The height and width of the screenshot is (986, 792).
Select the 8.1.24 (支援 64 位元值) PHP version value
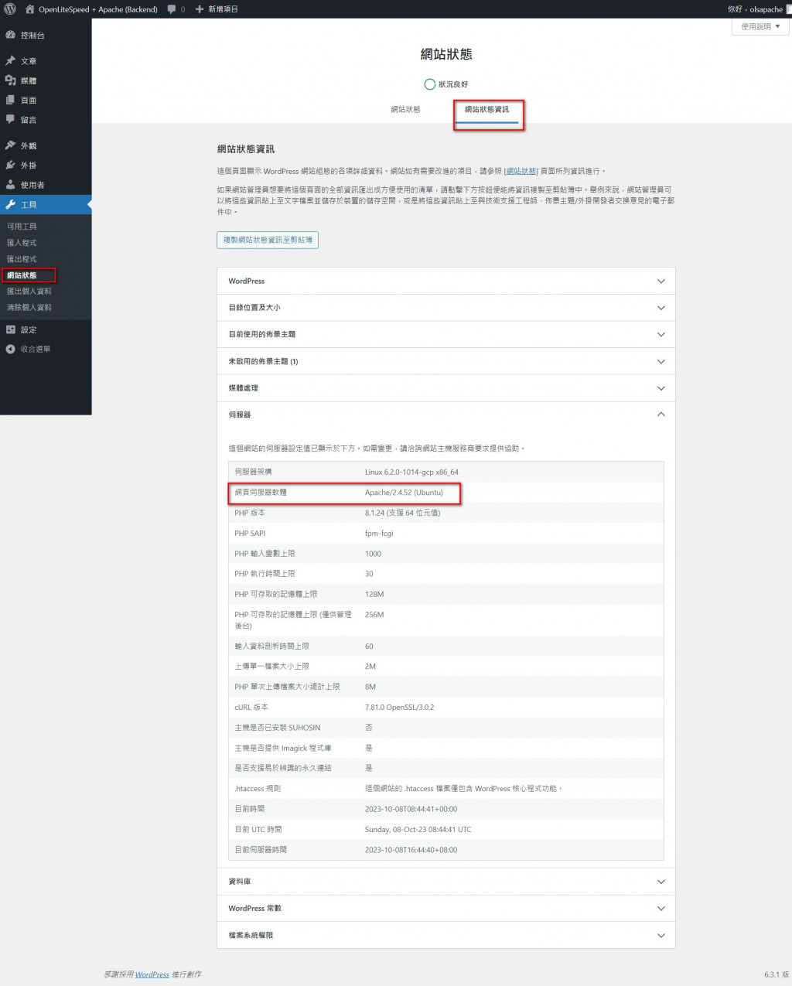click(x=402, y=513)
